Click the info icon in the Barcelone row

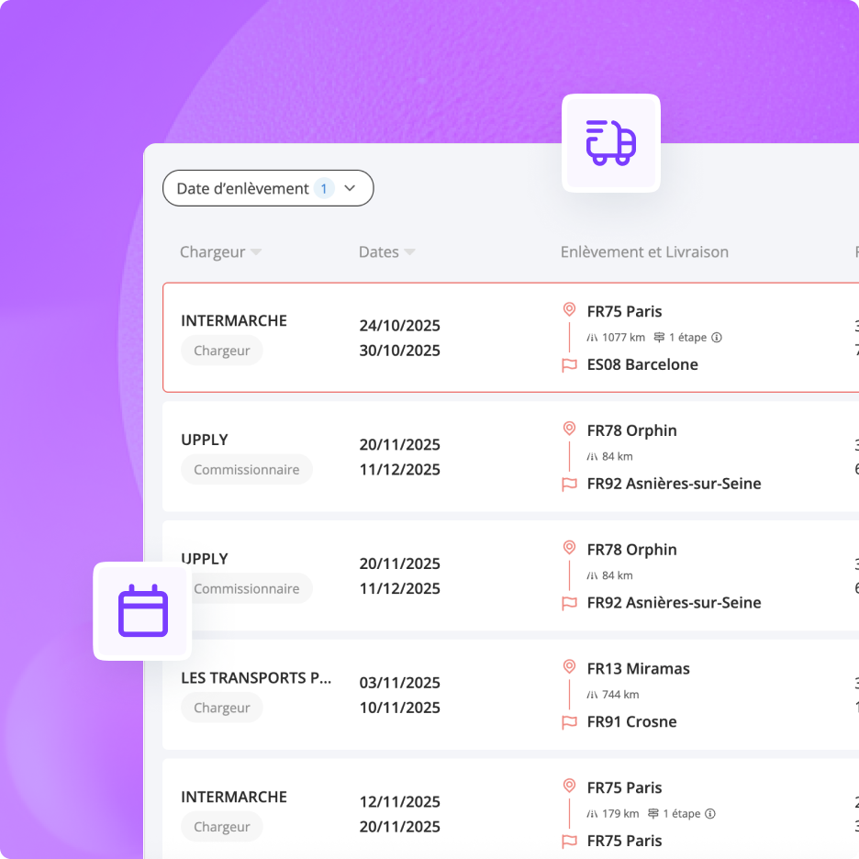pos(717,338)
